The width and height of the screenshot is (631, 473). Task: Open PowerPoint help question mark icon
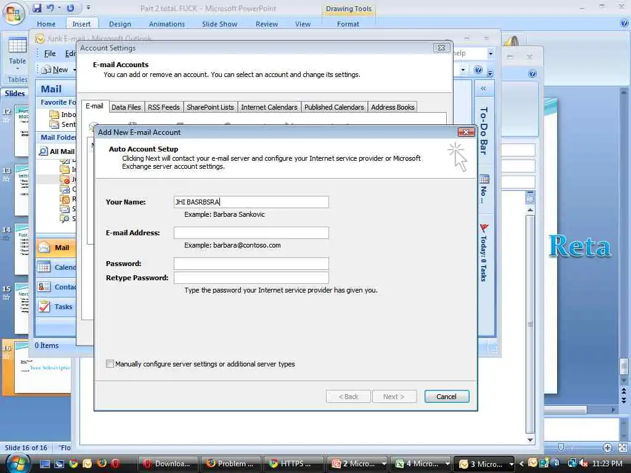(x=625, y=23)
